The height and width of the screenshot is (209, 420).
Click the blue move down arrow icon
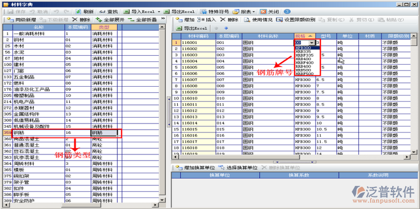coord(226,28)
